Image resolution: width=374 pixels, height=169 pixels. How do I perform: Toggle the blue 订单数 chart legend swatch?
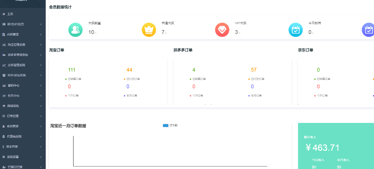(165, 126)
